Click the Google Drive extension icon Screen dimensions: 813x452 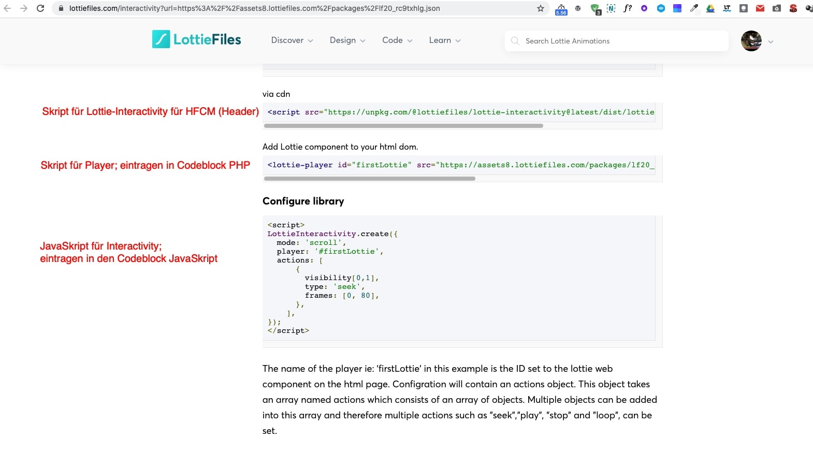tap(710, 8)
